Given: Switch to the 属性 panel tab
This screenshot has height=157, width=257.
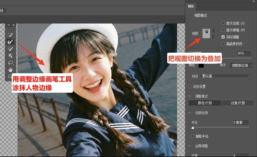Looking at the screenshot, I should click(190, 6).
